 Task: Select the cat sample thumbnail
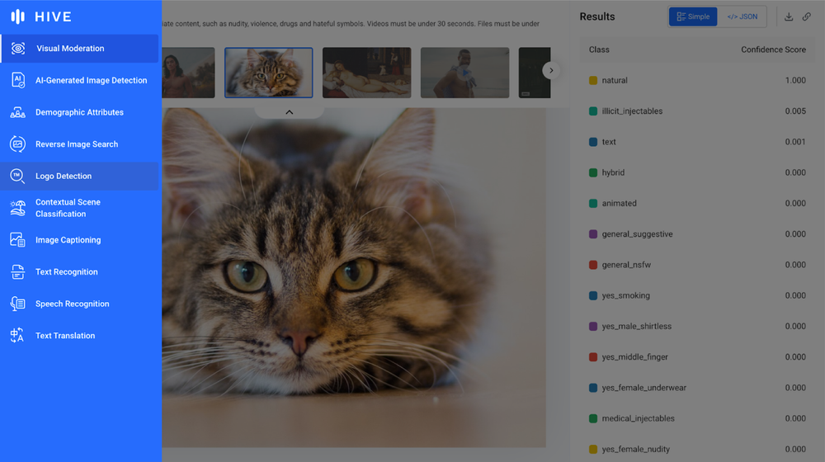pyautogui.click(x=269, y=73)
